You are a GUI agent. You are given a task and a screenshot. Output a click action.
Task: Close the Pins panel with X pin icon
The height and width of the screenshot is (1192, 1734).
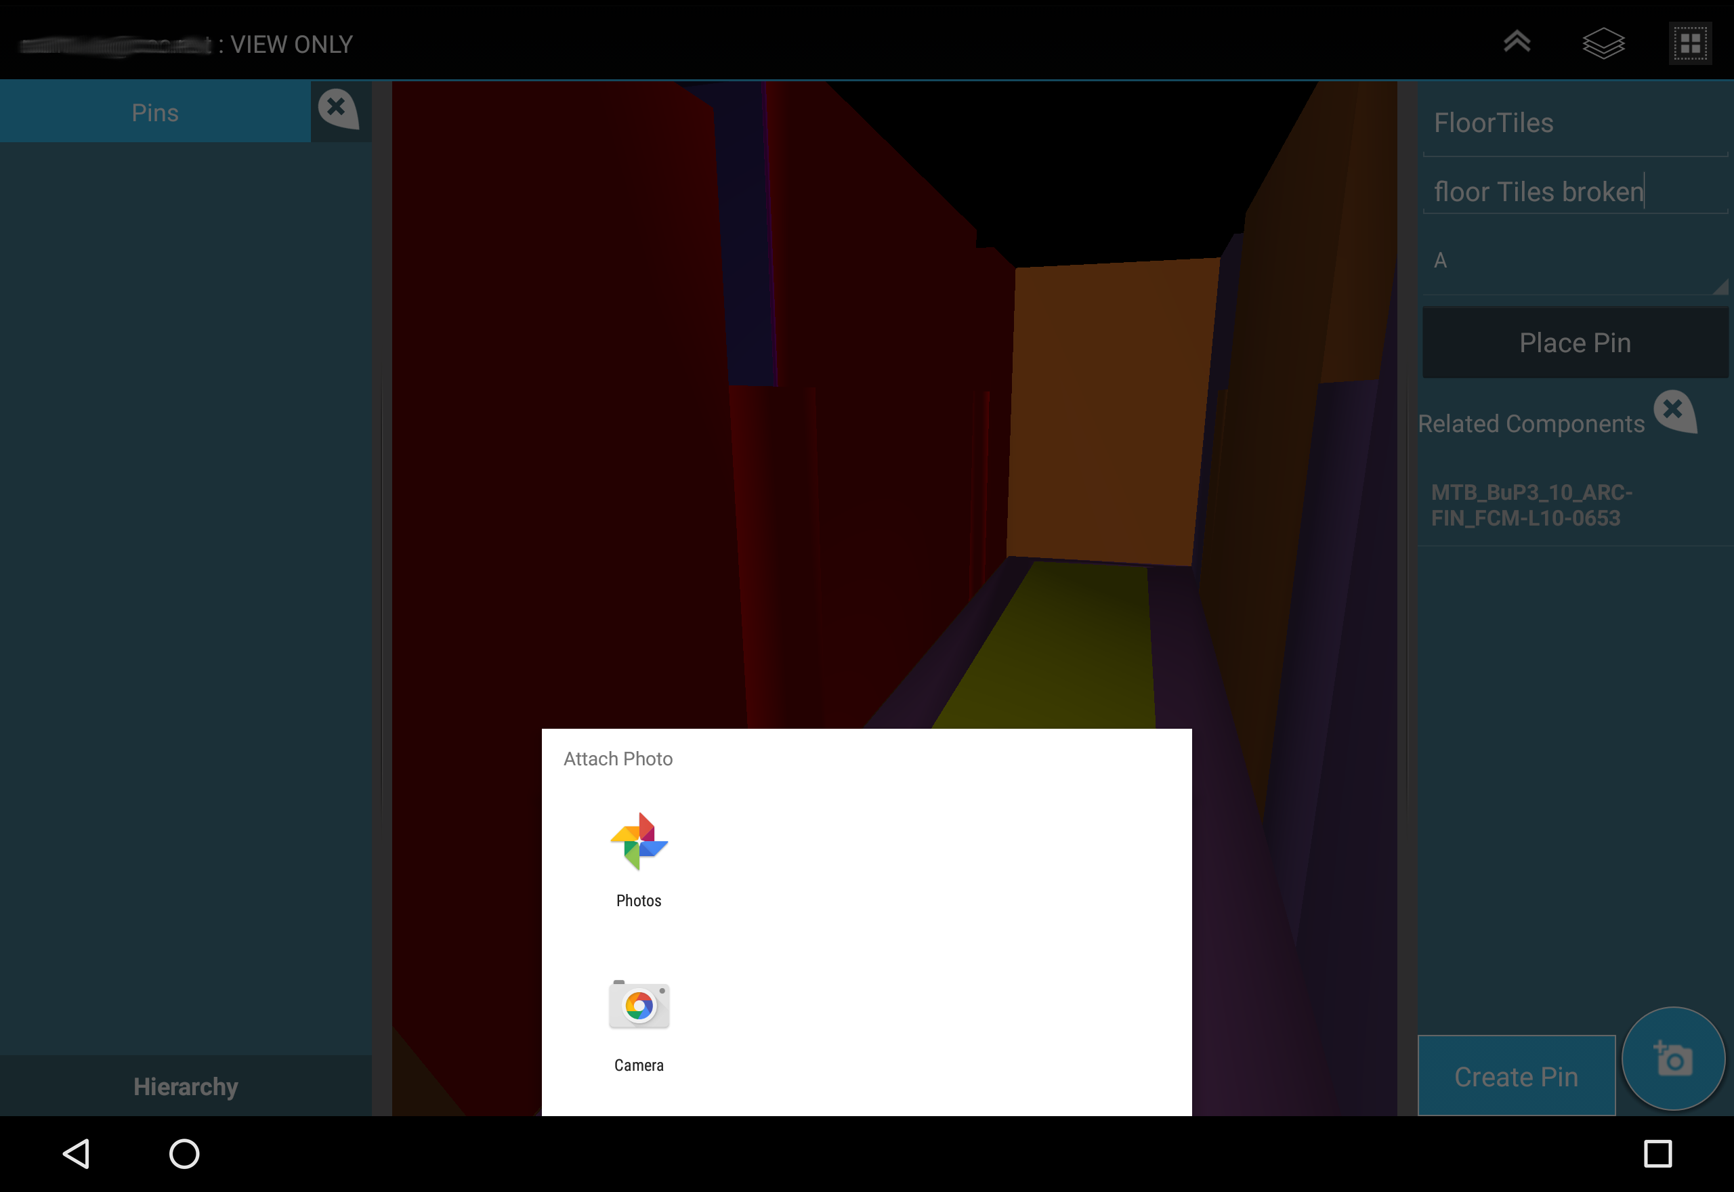(338, 110)
